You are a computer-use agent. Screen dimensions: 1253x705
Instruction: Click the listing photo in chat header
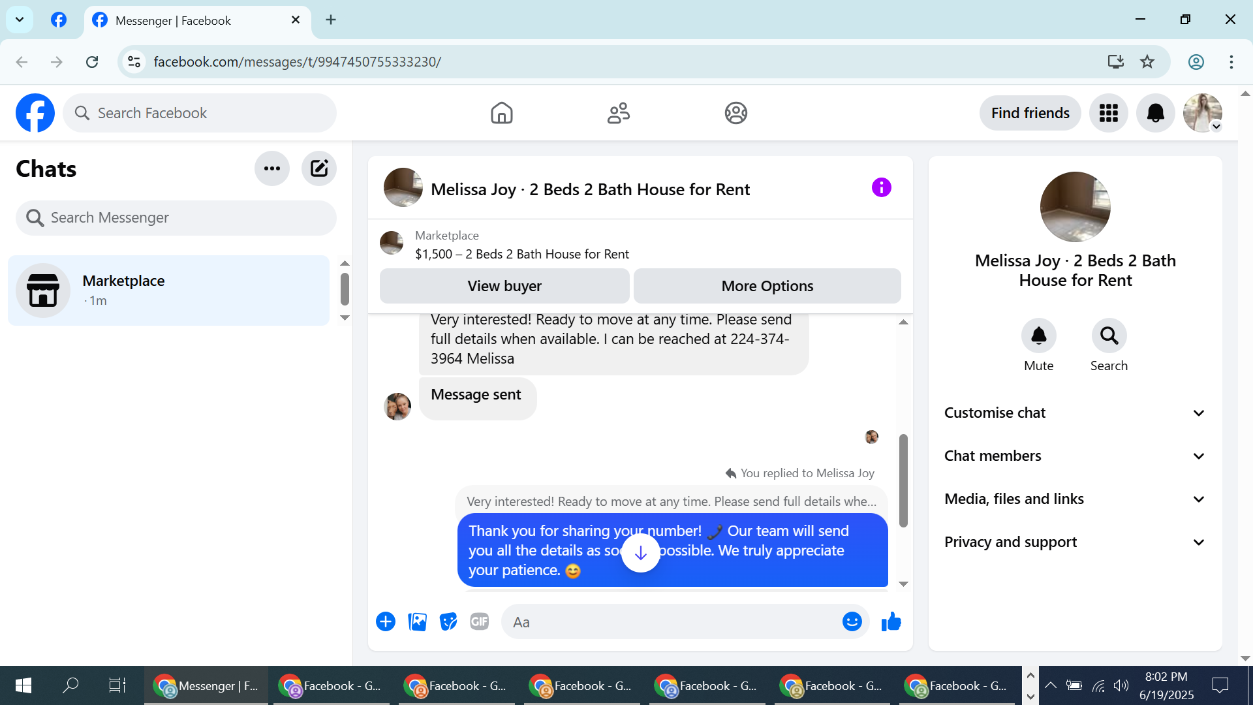tap(403, 188)
